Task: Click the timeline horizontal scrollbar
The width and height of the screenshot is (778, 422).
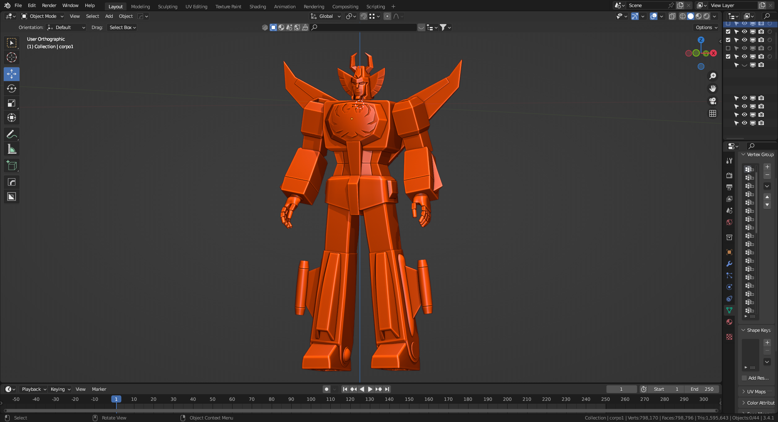Action: click(361, 411)
